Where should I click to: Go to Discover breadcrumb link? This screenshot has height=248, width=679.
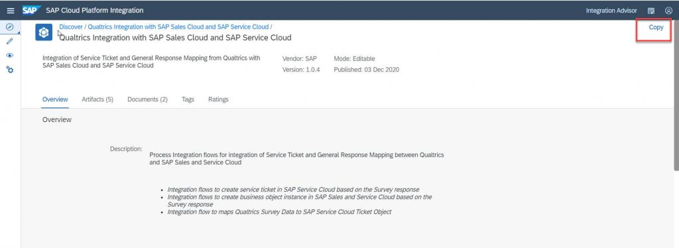(x=71, y=27)
